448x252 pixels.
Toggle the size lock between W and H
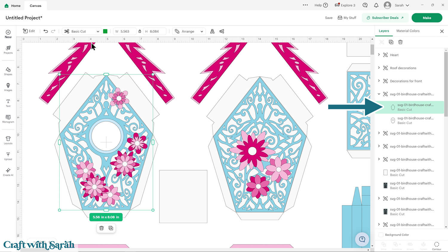(139, 31)
